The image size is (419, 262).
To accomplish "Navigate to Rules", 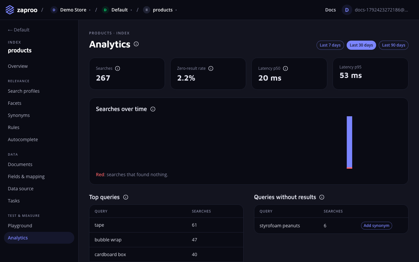I will (39, 127).
